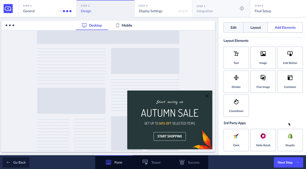This screenshot has height=169, width=306.
Task: Click the START SHOPPING button in the popup
Action: click(170, 136)
